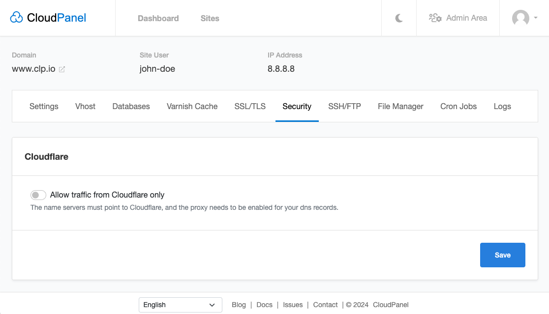
Task: Click the Cloudflare section heading
Action: tap(46, 157)
